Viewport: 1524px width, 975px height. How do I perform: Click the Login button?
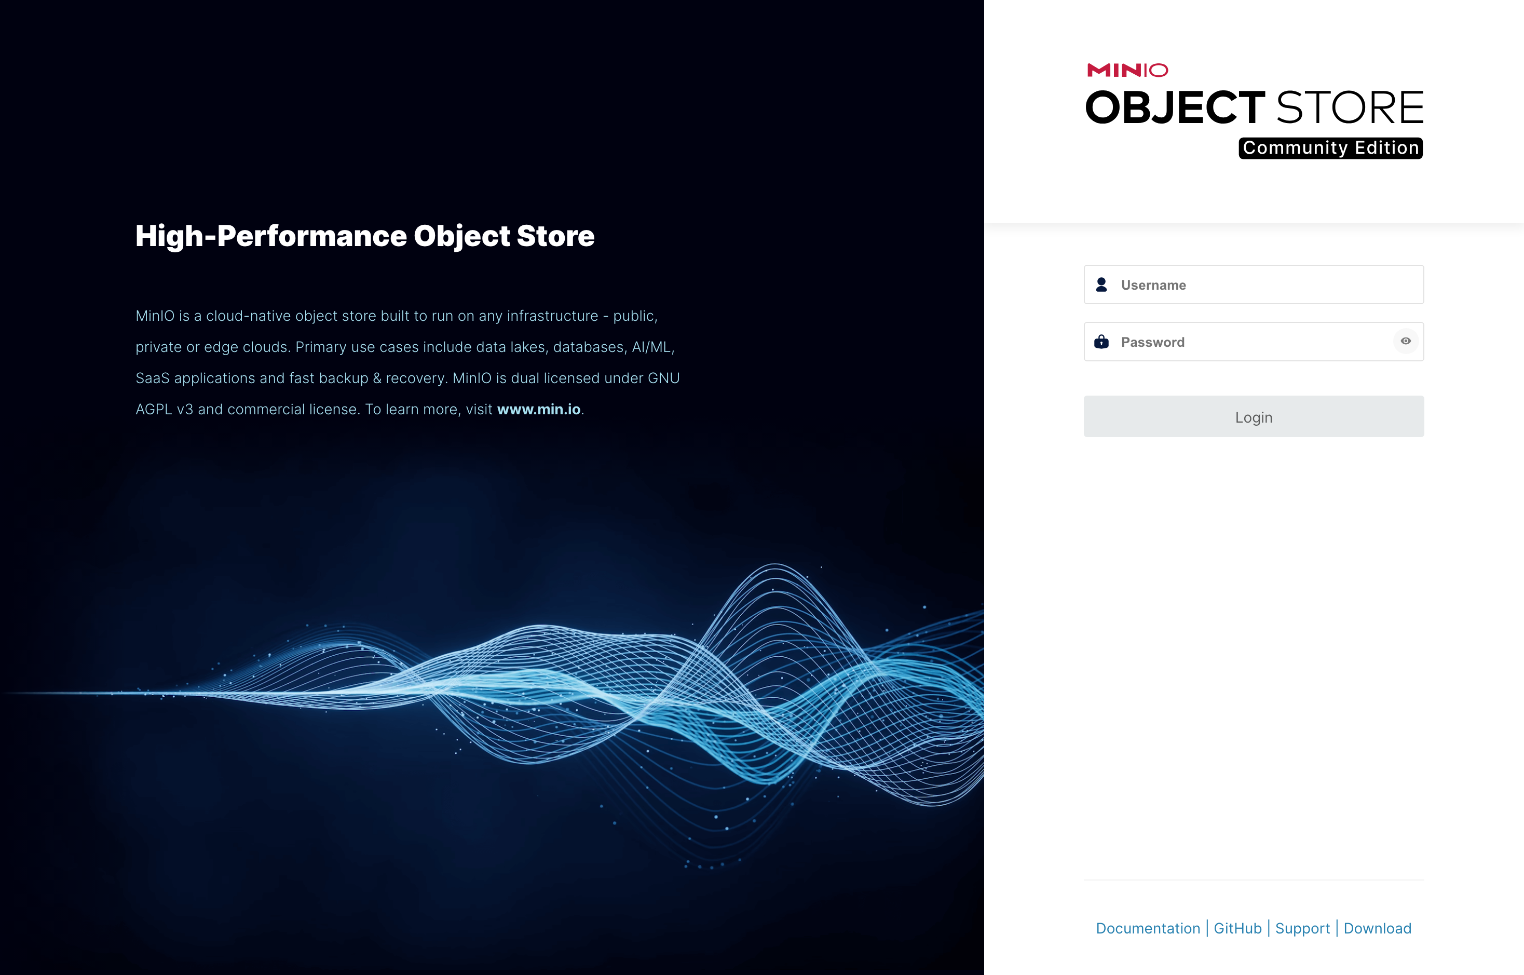point(1254,416)
